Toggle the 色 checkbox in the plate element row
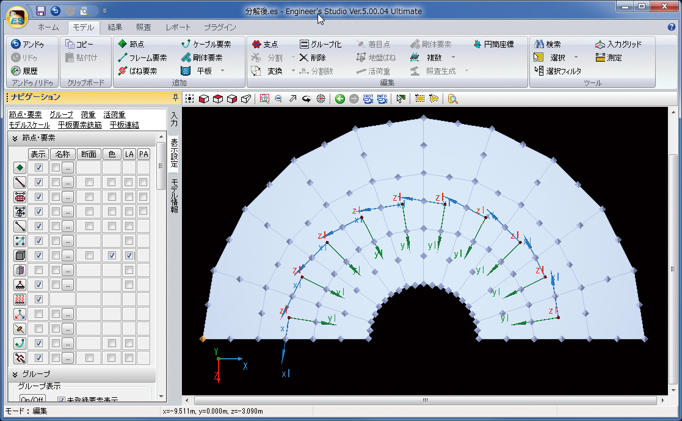 click(x=112, y=255)
